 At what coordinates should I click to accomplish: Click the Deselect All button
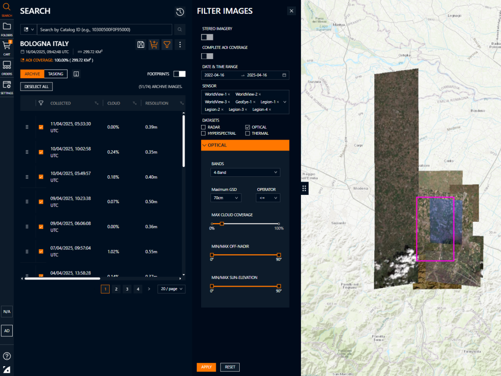(36, 86)
